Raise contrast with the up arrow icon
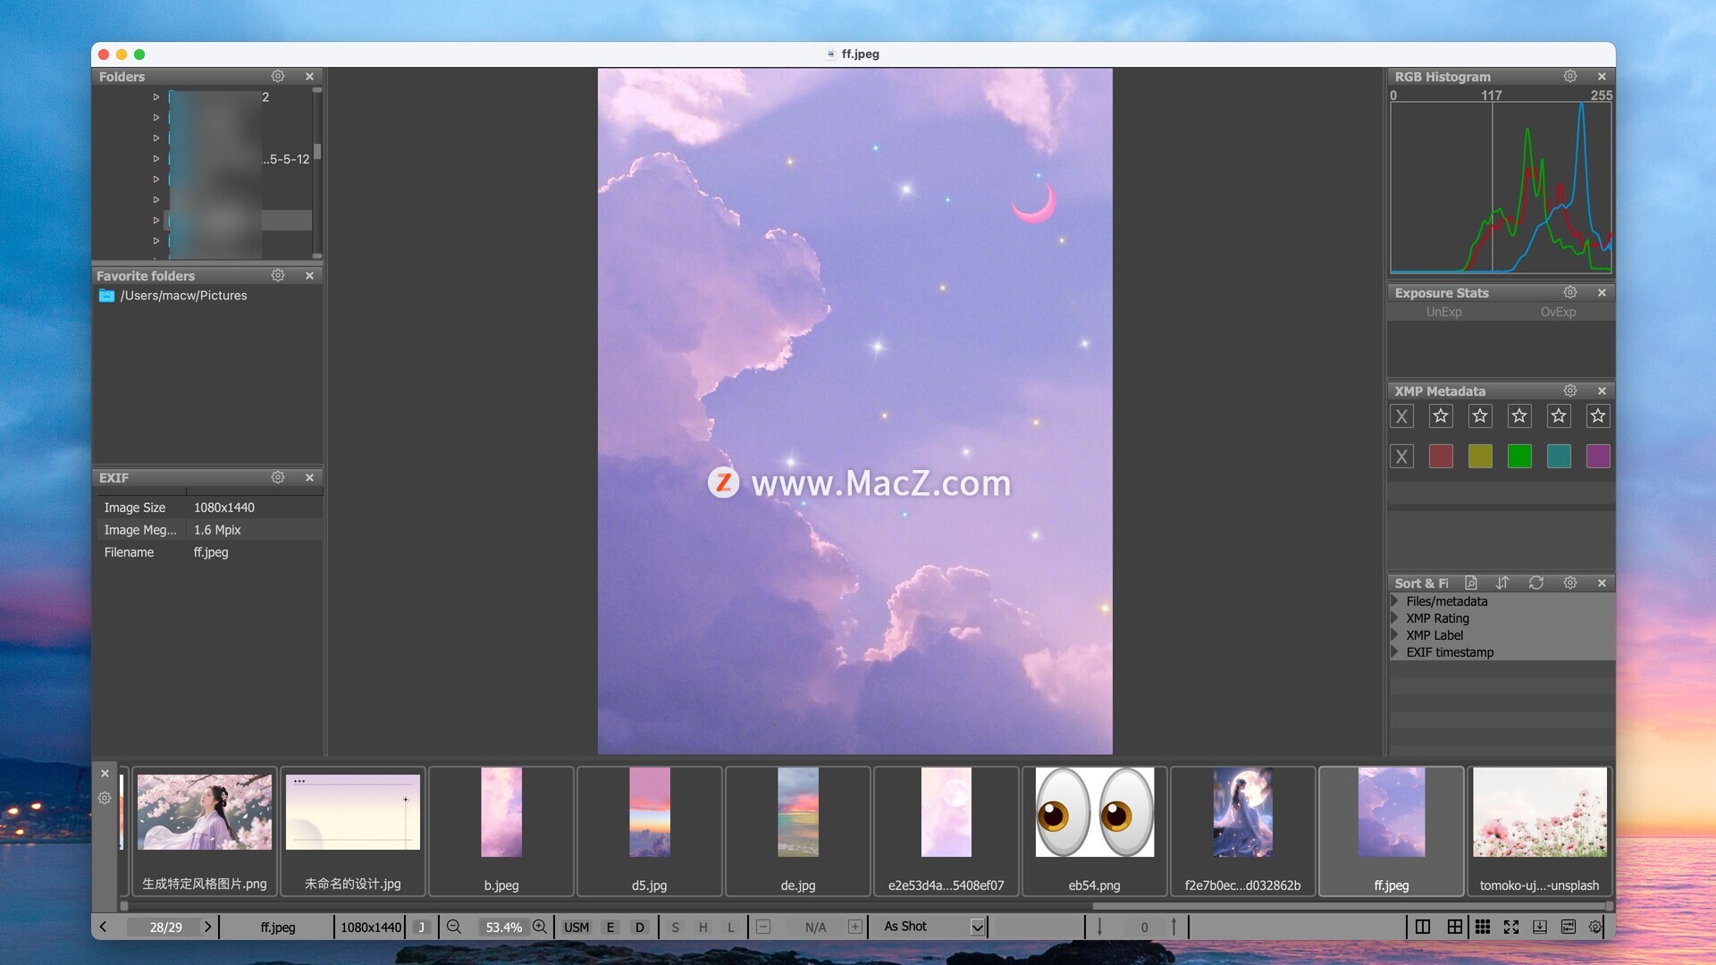 1173,927
